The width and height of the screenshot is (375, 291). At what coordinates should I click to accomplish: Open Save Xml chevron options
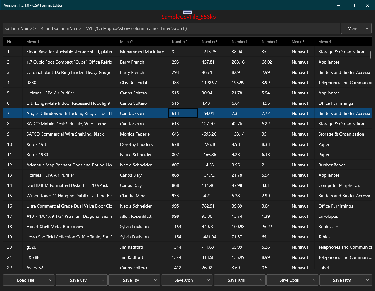(261, 280)
